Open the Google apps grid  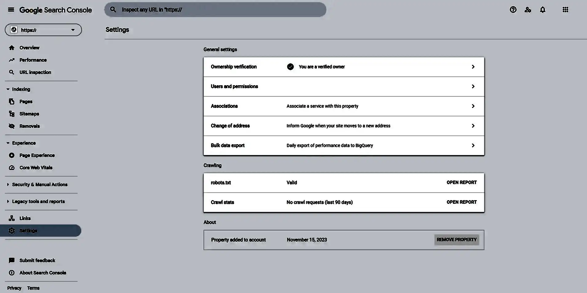(x=565, y=10)
